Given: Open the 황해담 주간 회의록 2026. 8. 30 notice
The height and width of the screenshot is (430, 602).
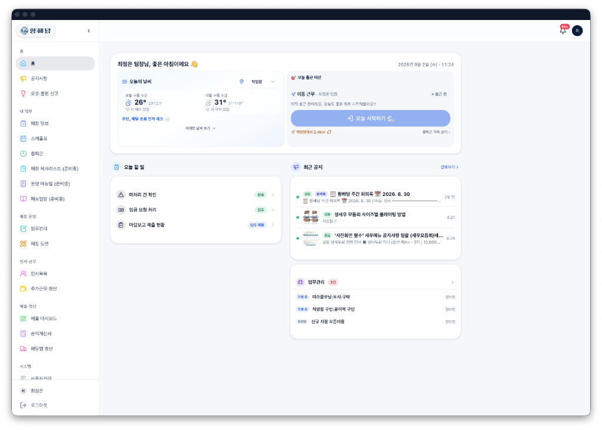Looking at the screenshot, I should 376,197.
